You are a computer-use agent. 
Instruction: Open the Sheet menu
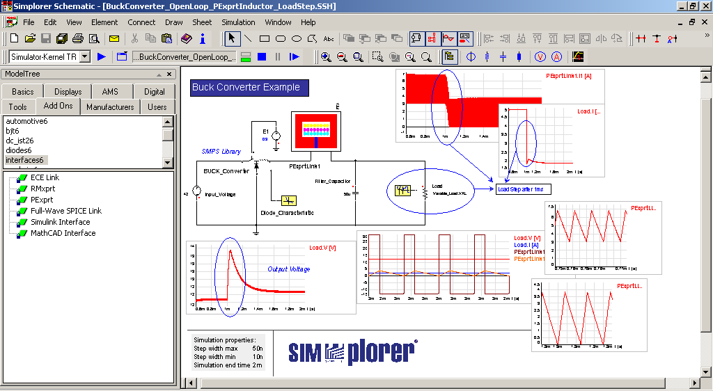202,22
